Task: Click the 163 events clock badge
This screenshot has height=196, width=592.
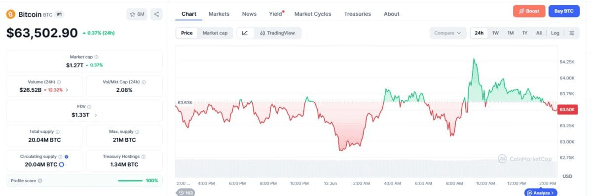Action: [185, 193]
